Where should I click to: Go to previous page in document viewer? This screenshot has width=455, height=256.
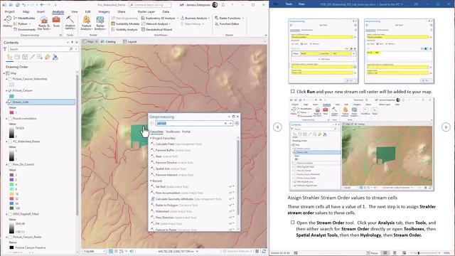click(277, 127)
